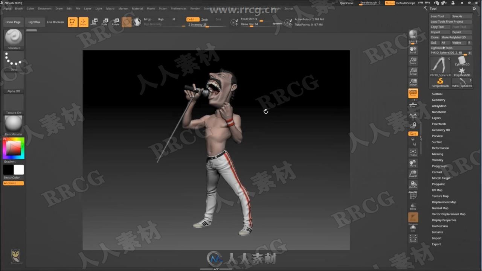
Task: Expand the Display Properties section
Action: coord(444,220)
